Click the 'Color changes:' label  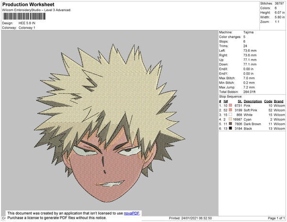tap(230, 37)
